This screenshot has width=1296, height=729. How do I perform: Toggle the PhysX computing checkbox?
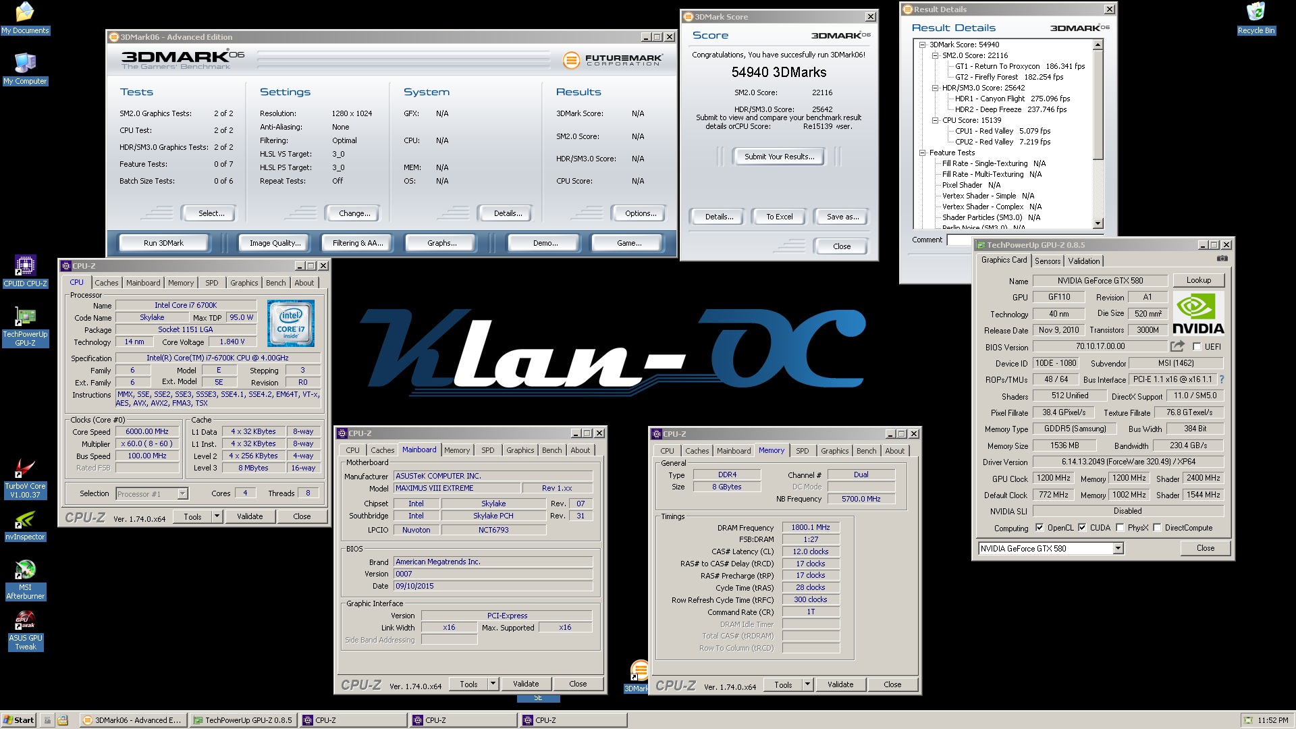tap(1120, 528)
